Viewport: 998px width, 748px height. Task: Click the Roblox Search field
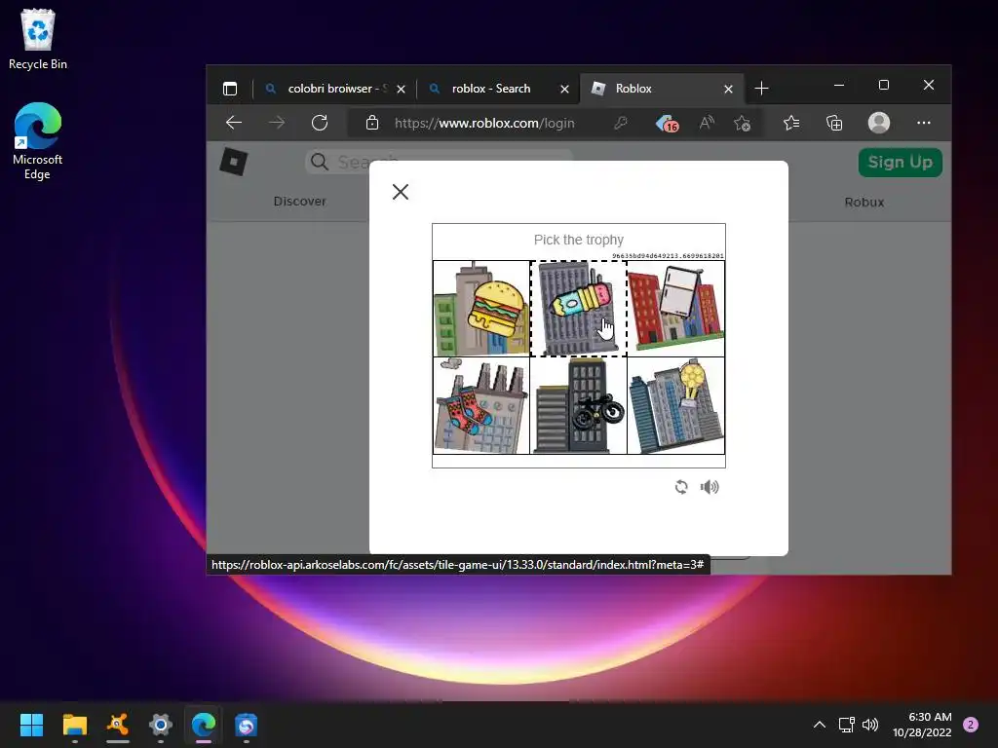[440, 162]
